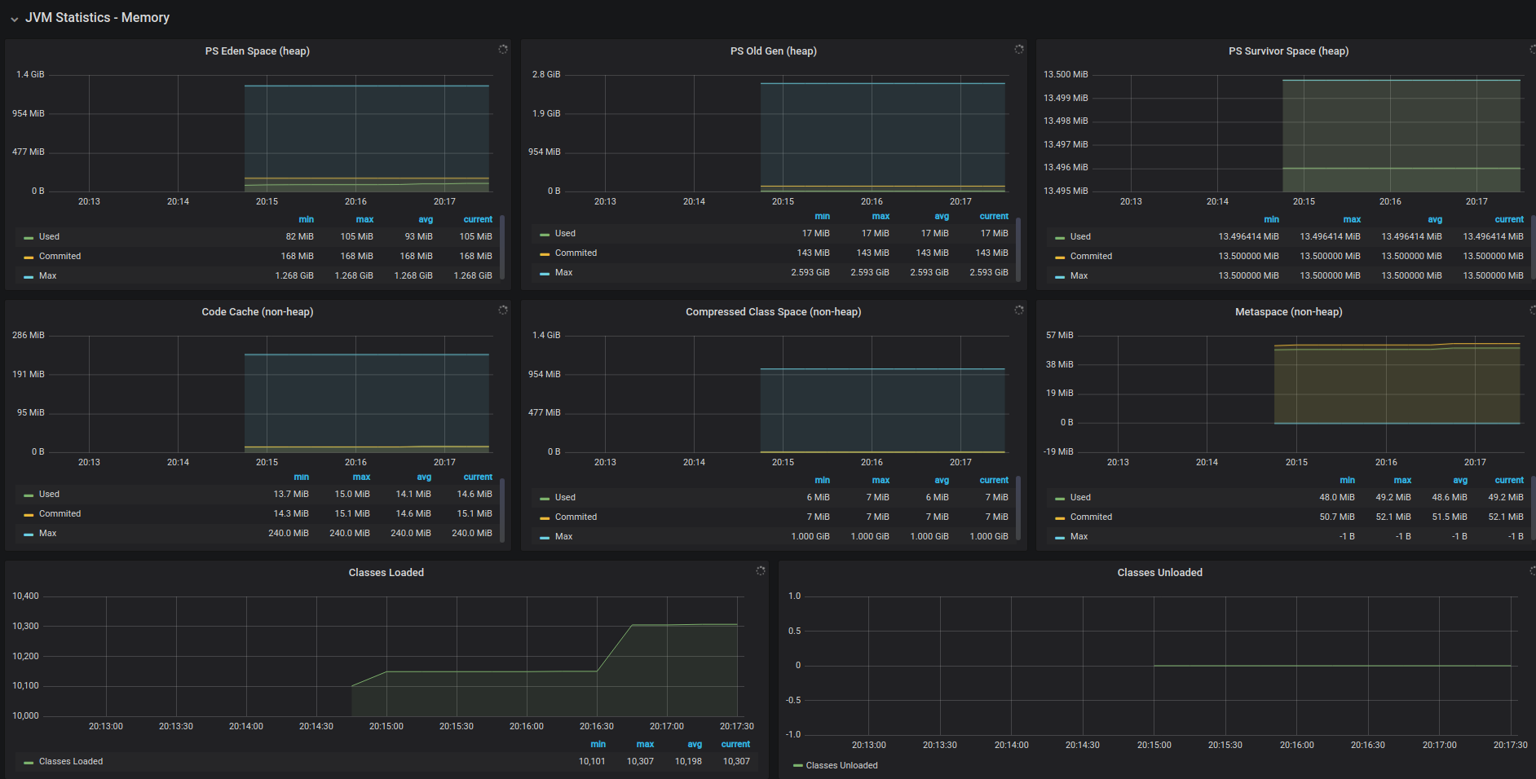1536x779 pixels.
Task: Open color picker for Classes Loaded series
Action: pos(29,763)
